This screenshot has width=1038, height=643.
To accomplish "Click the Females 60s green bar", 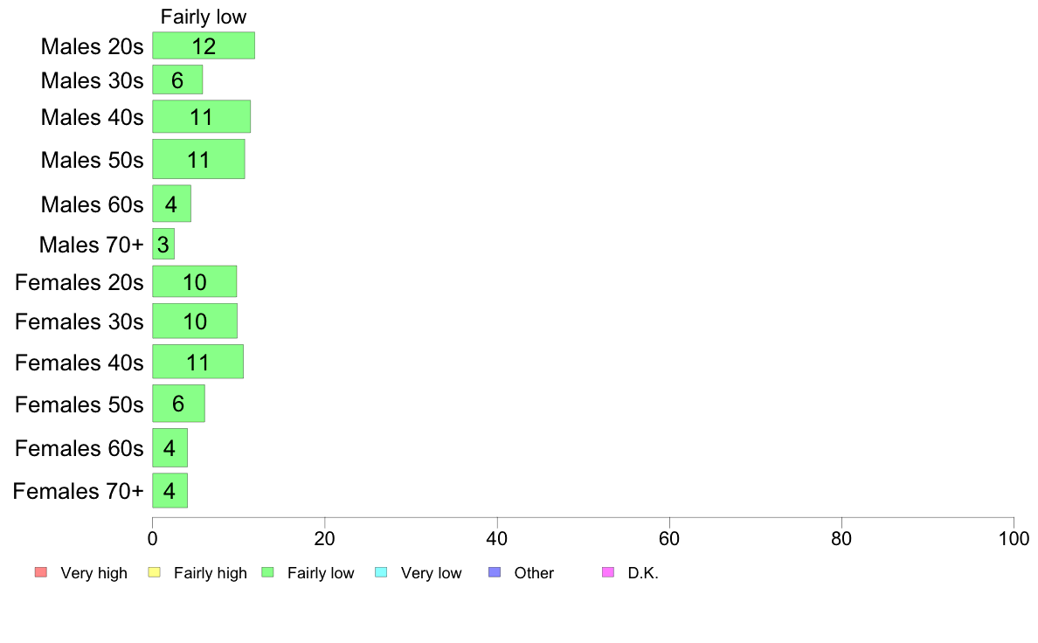I will [170, 447].
